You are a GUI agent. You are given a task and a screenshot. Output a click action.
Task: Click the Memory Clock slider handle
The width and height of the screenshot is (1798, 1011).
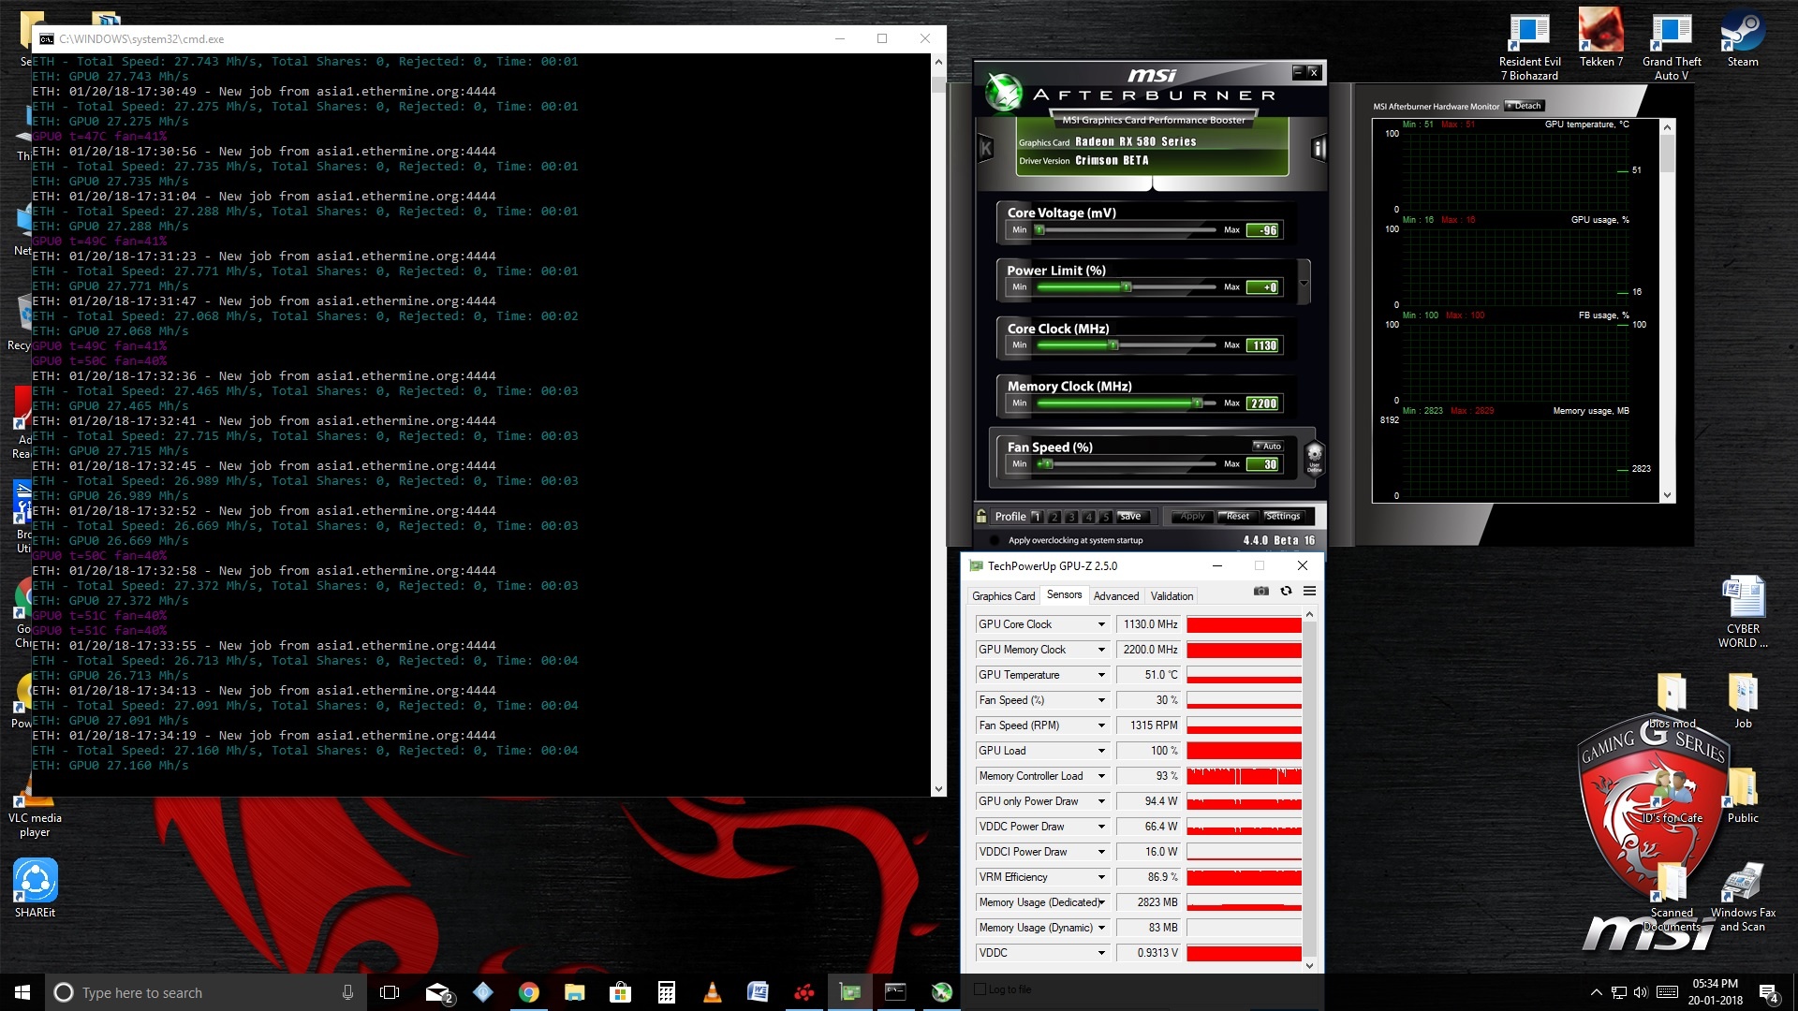pyautogui.click(x=1197, y=403)
